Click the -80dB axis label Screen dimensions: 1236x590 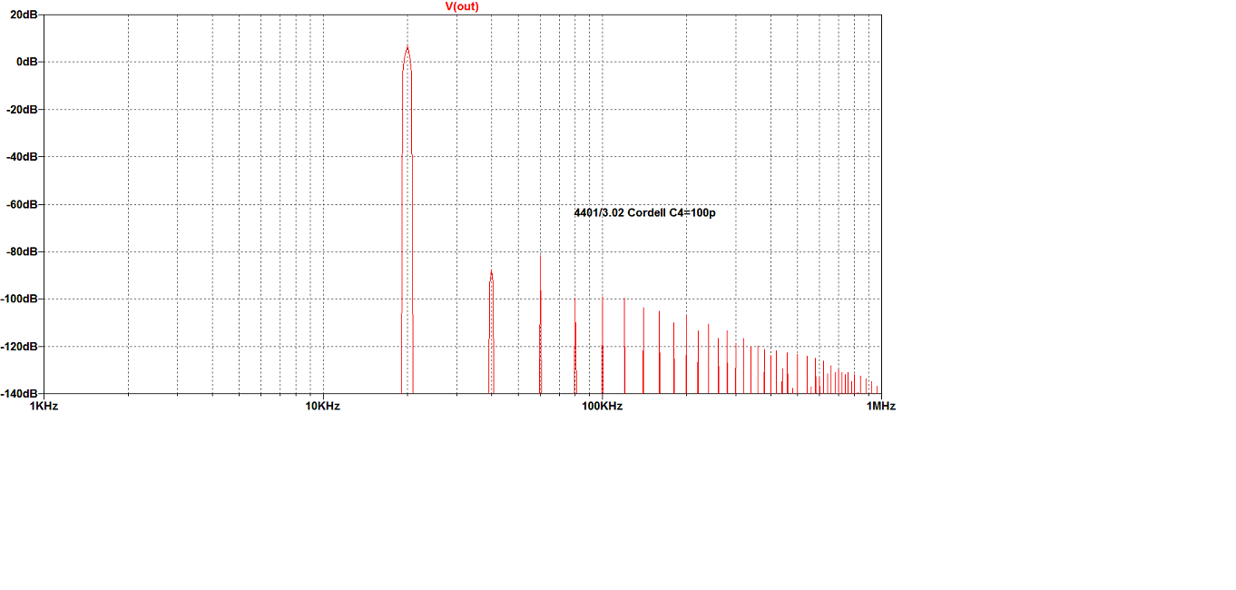(x=22, y=251)
